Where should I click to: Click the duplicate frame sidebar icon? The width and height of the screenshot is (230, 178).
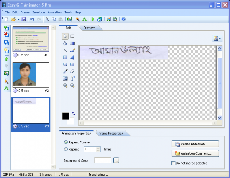coord(6,43)
